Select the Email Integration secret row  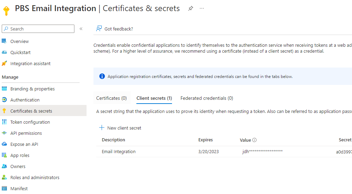coord(119,151)
